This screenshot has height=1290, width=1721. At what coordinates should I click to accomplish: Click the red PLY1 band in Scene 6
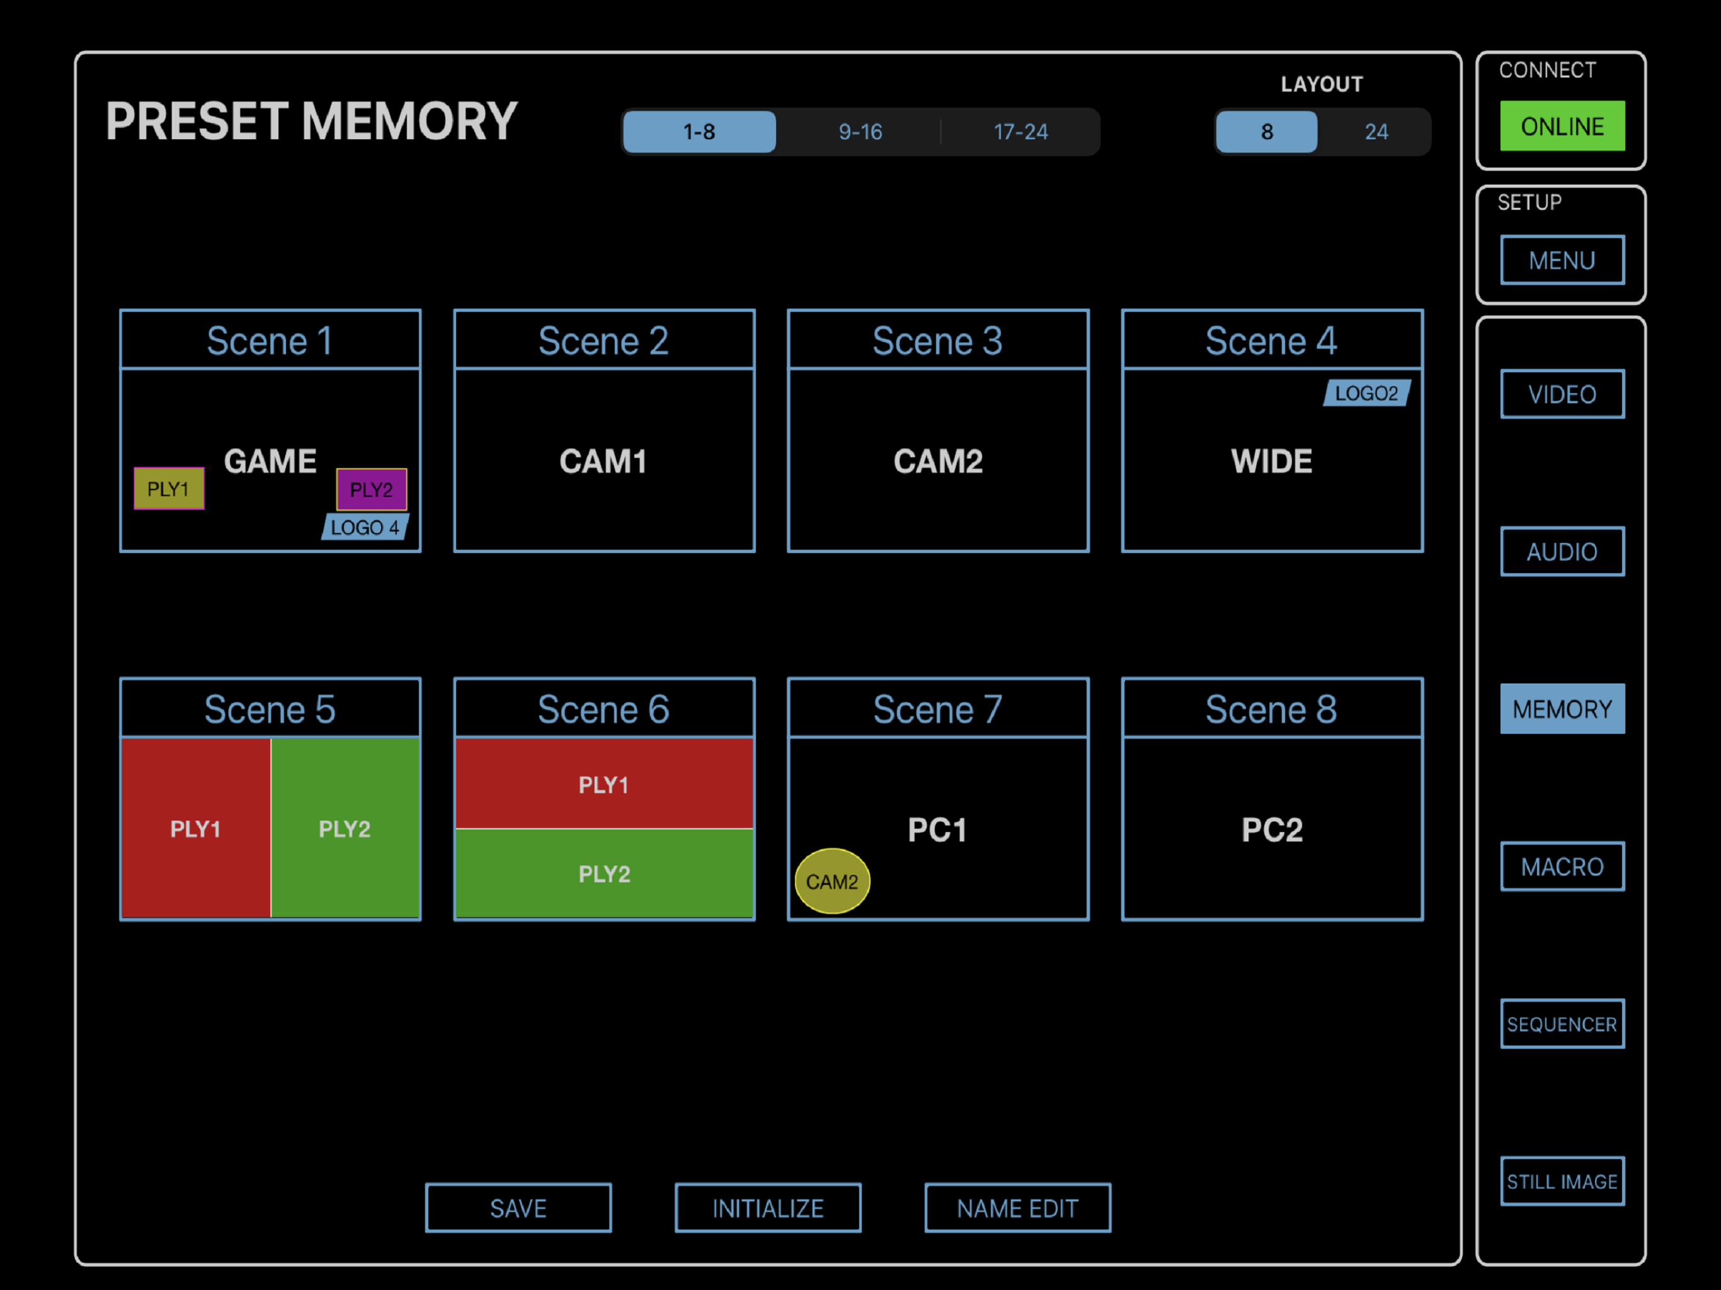605,784
